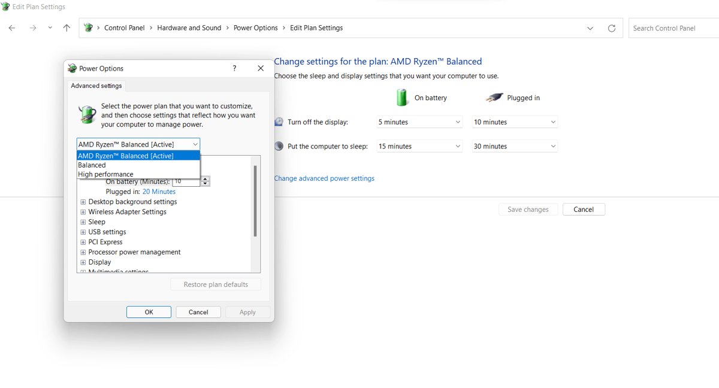Viewport: 719px width, 388px height.
Task: Click the Plugged in plug icon
Action: 494,98
